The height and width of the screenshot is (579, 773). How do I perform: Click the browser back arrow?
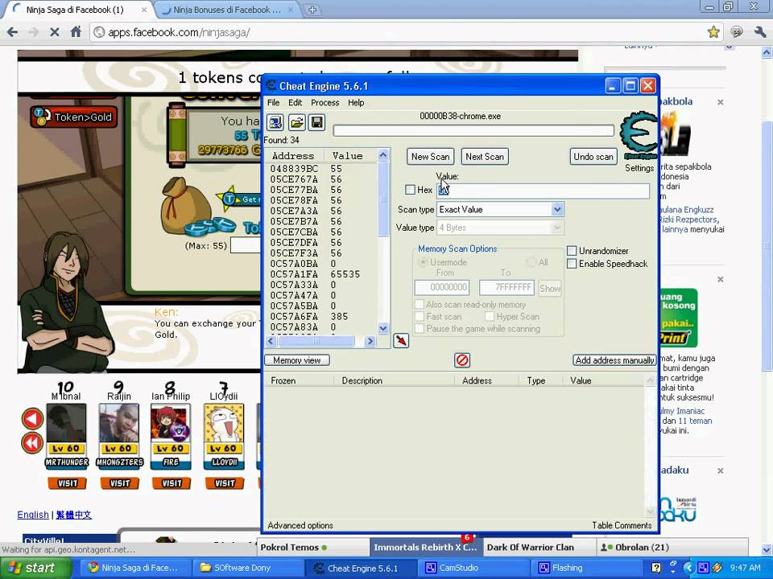coord(12,32)
